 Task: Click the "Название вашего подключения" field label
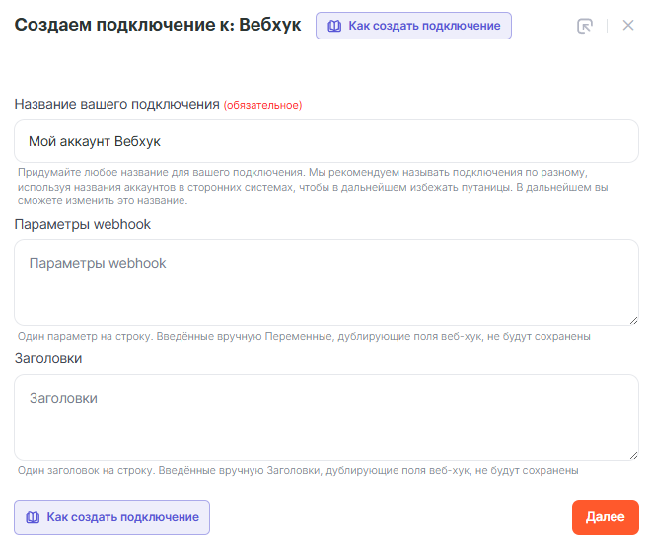click(x=116, y=104)
